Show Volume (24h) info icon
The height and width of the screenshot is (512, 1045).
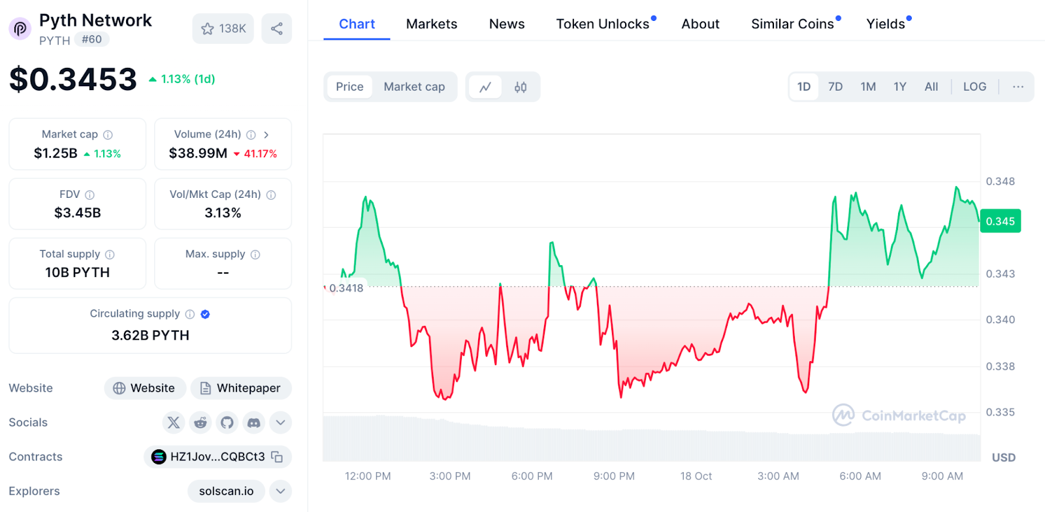pos(251,135)
